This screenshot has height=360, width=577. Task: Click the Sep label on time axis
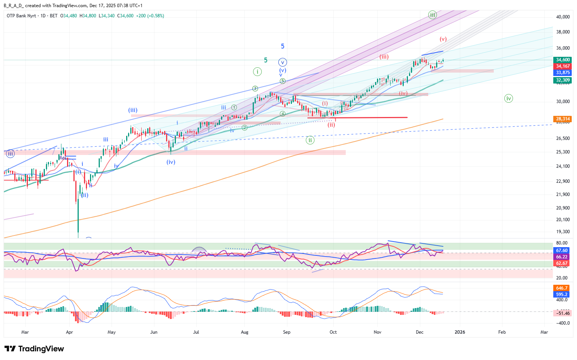[x=287, y=332]
